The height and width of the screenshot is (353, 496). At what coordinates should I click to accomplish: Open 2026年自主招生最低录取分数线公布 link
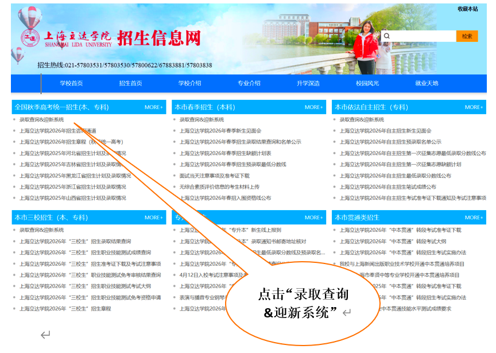coord(396,176)
